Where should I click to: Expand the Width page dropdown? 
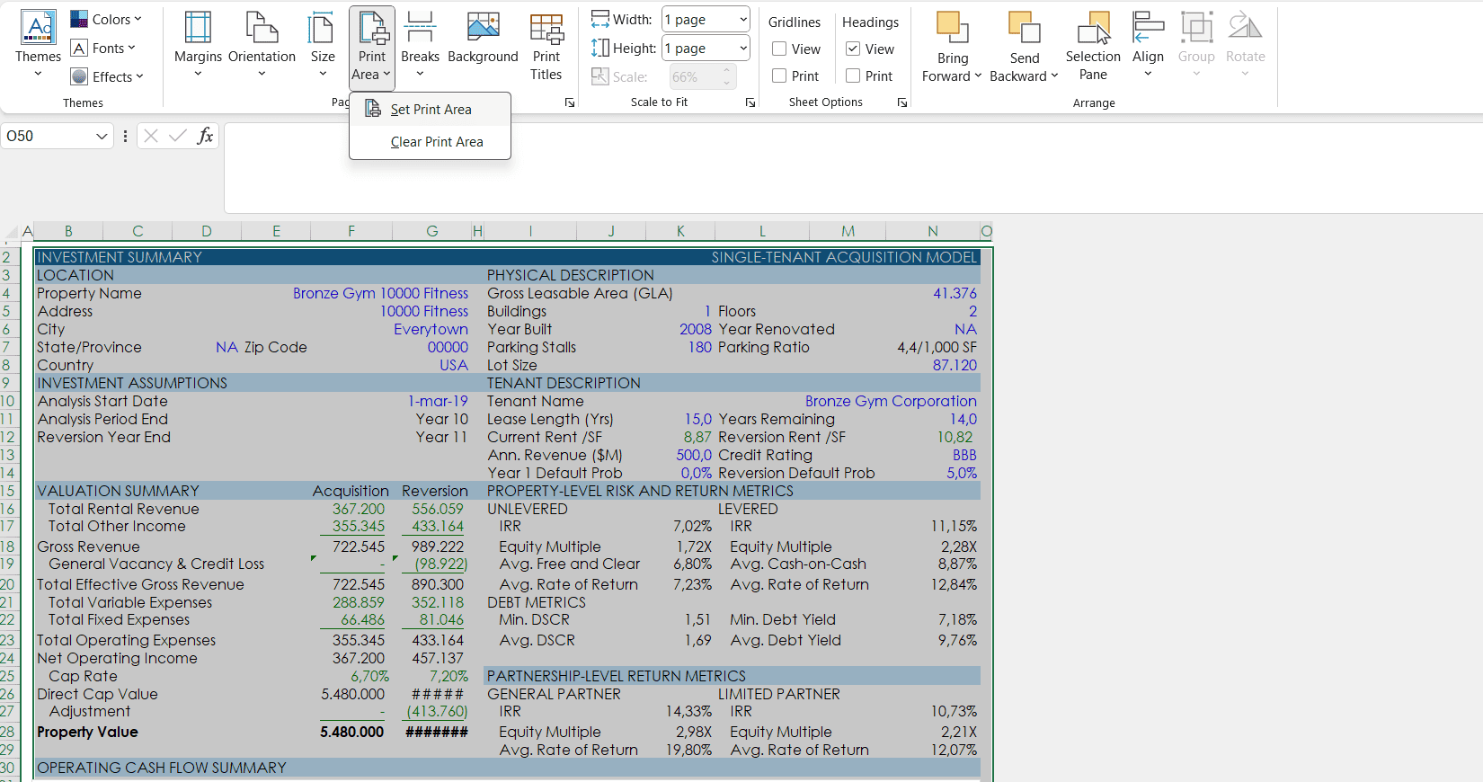point(742,20)
